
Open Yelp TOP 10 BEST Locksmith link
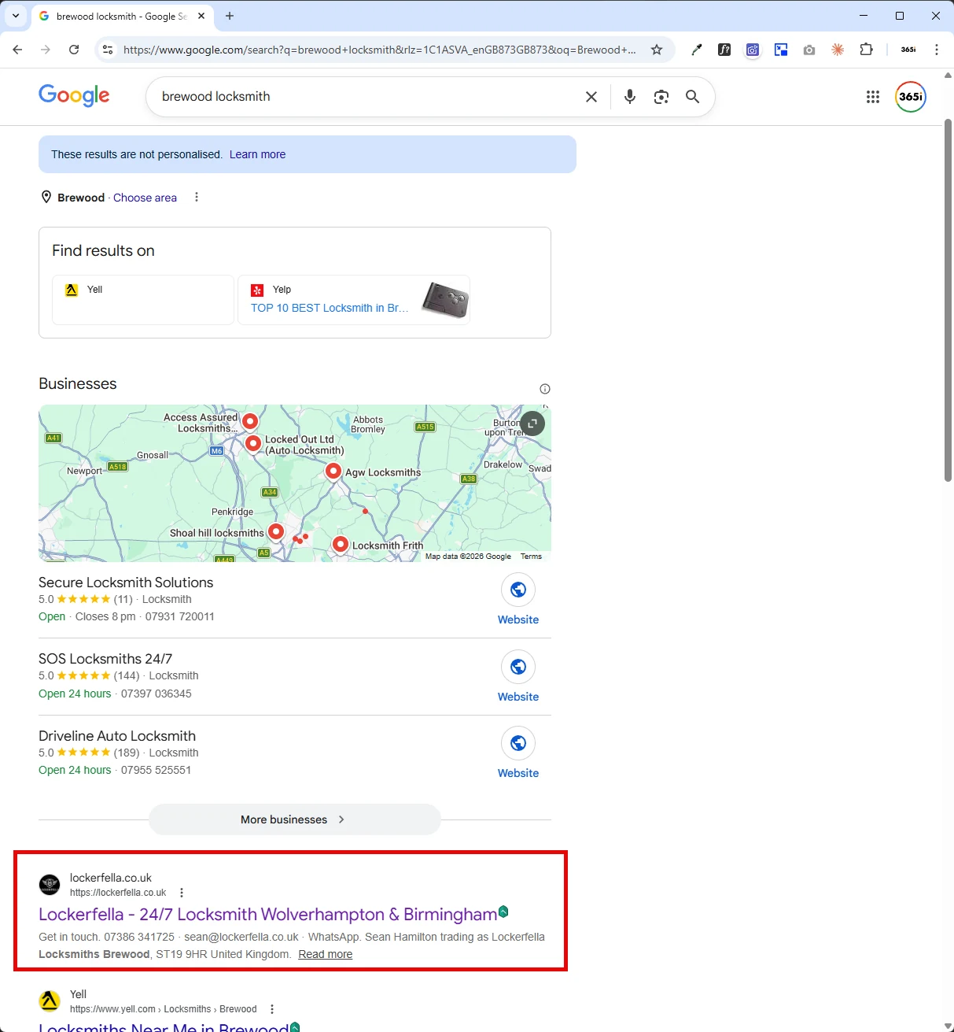tap(329, 308)
